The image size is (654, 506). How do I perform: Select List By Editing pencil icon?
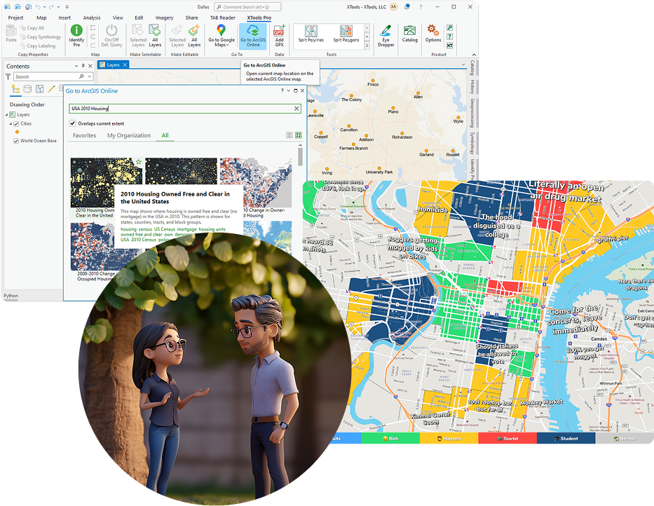tap(51, 89)
